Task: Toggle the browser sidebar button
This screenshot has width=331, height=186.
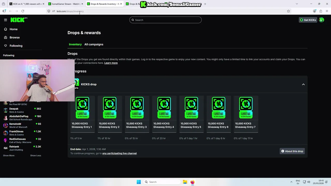Action: (4, 11)
